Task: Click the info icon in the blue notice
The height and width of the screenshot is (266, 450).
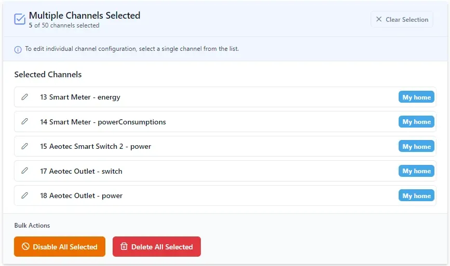Action: (x=18, y=49)
